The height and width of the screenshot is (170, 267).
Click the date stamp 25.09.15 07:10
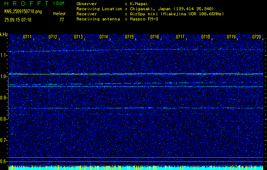(x=18, y=20)
